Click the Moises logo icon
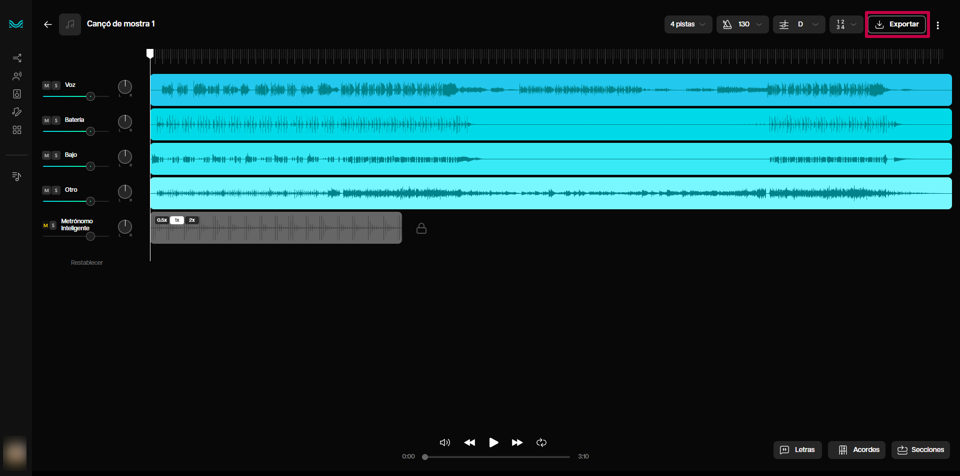Viewport: 960px width, 476px height. click(16, 24)
